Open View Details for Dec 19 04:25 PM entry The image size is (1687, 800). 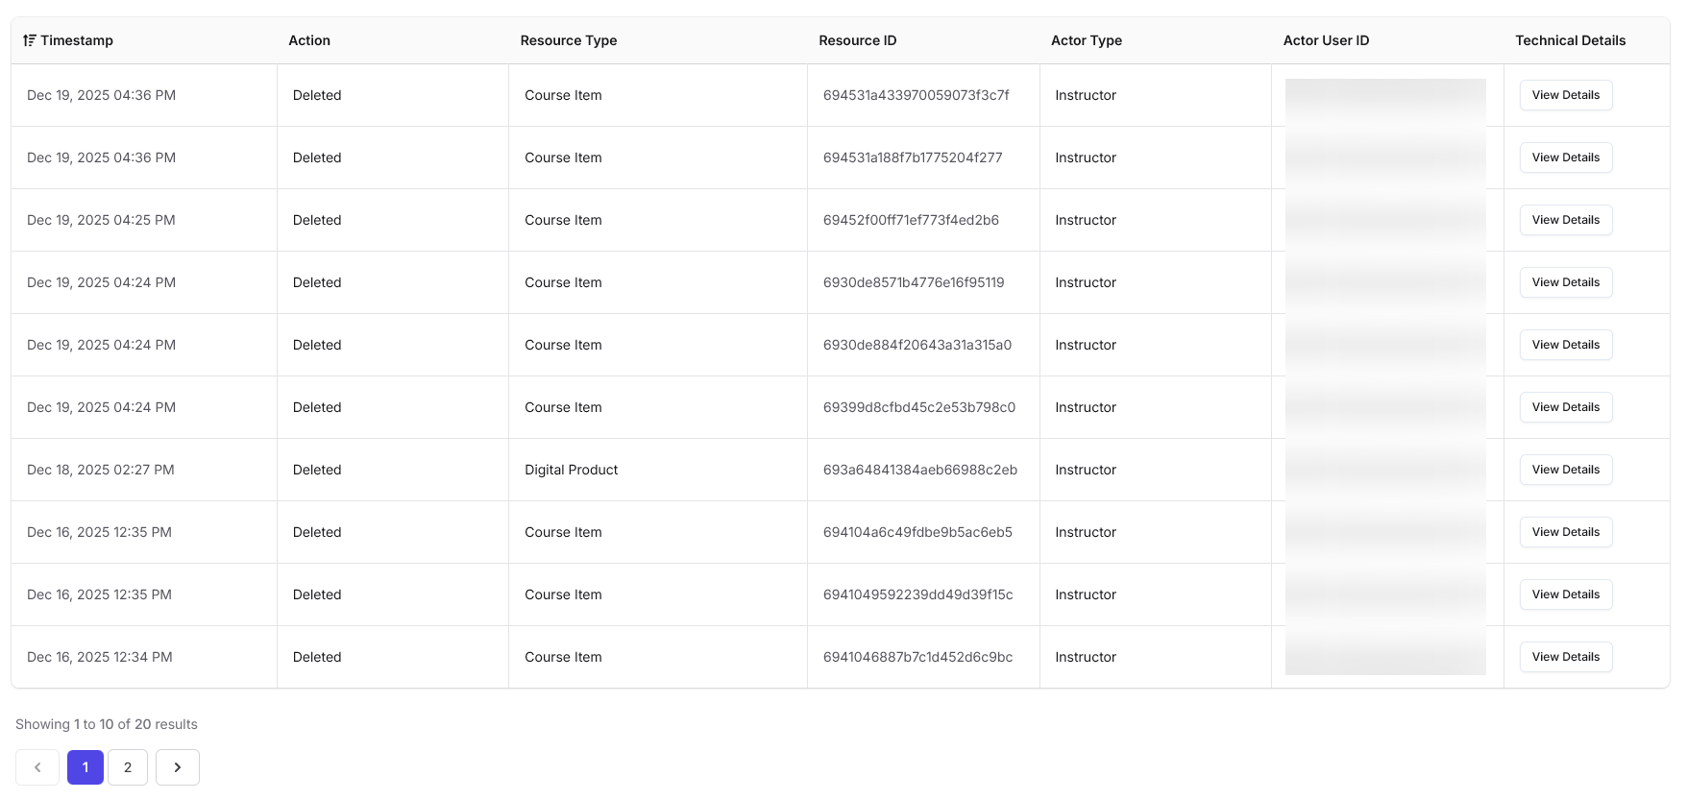tap(1565, 220)
